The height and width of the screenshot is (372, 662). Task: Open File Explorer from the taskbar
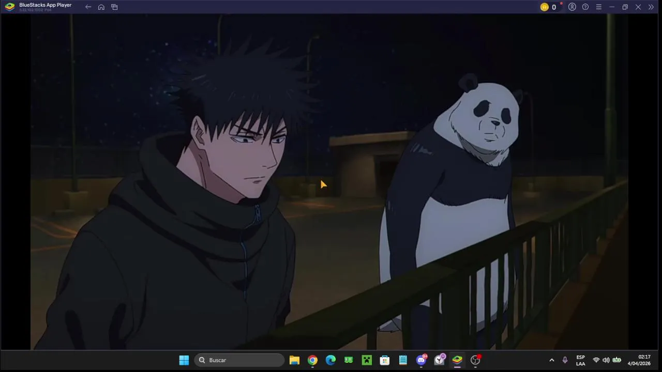(x=294, y=360)
